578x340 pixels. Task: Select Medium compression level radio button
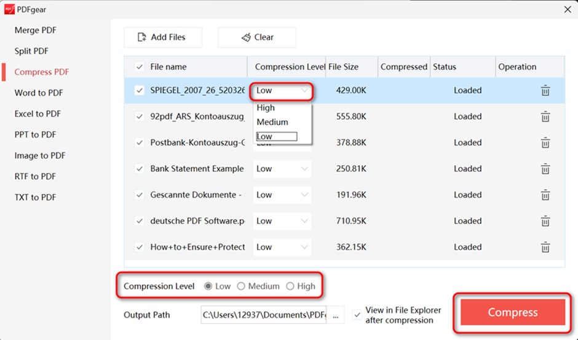point(241,286)
